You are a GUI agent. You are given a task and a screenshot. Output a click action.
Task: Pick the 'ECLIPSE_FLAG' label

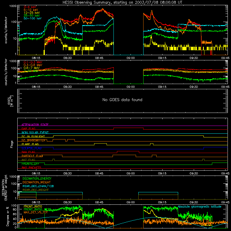pos(31,148)
